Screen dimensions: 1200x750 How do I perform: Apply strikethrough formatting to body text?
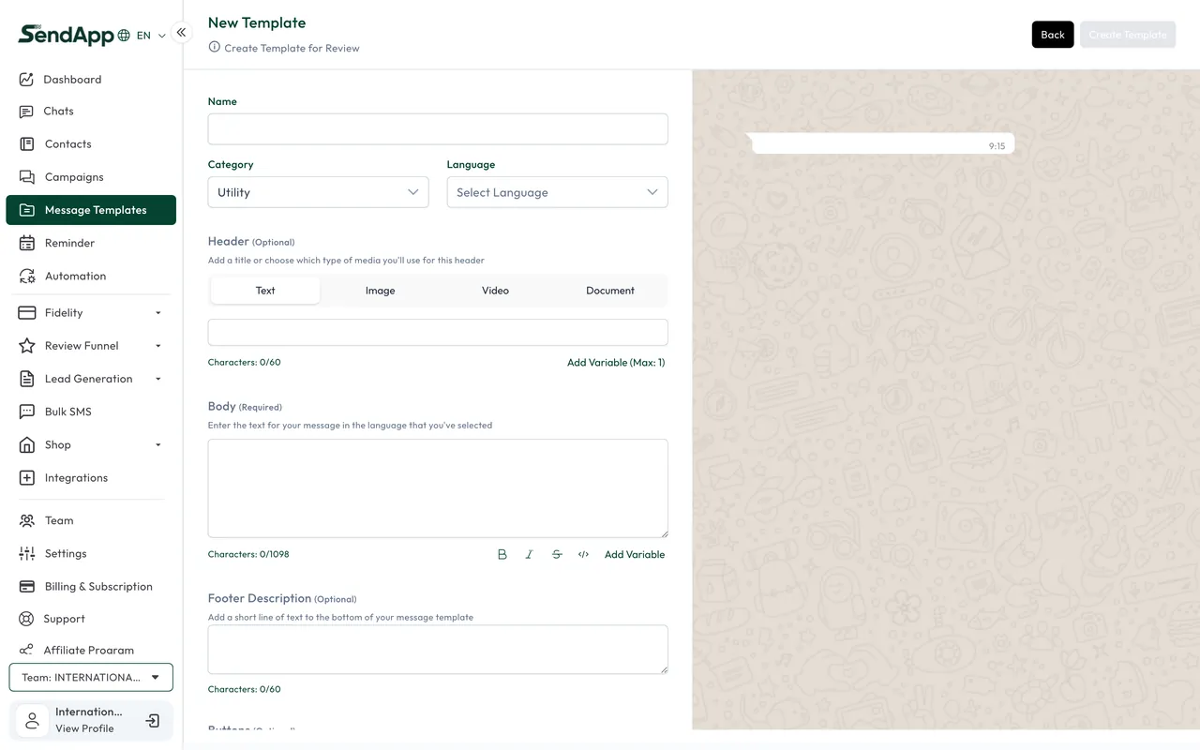coord(557,555)
